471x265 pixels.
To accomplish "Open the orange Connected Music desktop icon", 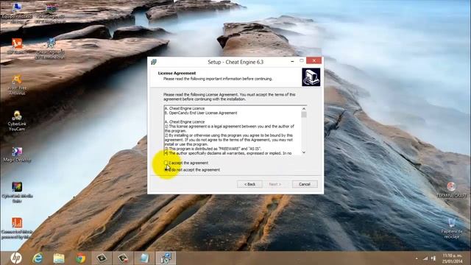I will [x=17, y=228].
